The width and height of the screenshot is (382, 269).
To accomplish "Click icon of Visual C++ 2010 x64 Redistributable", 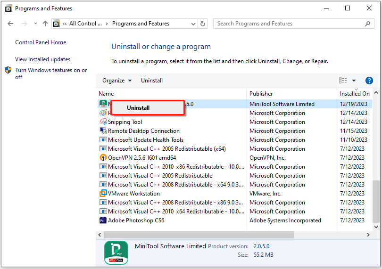I will (x=103, y=212).
